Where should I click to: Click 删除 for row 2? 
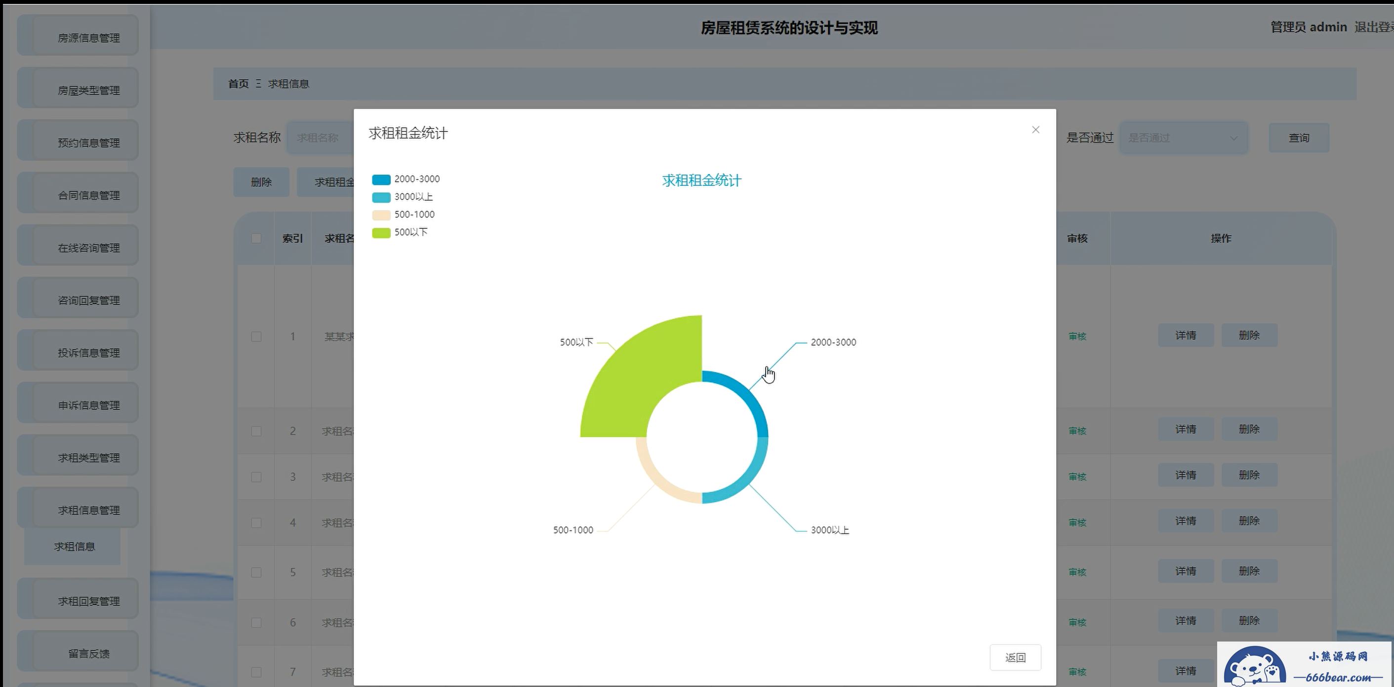[1250, 429]
